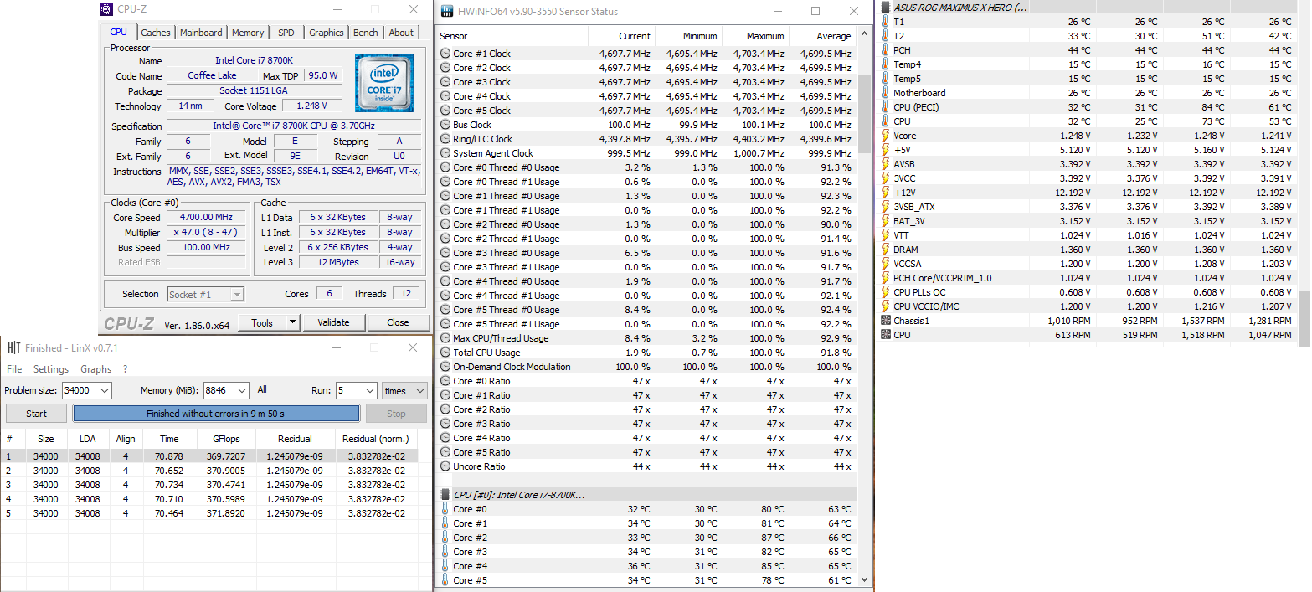Click the thermometer icon beside CPU (PECI)
Viewport: 1312px width, 592px height.
click(886, 107)
